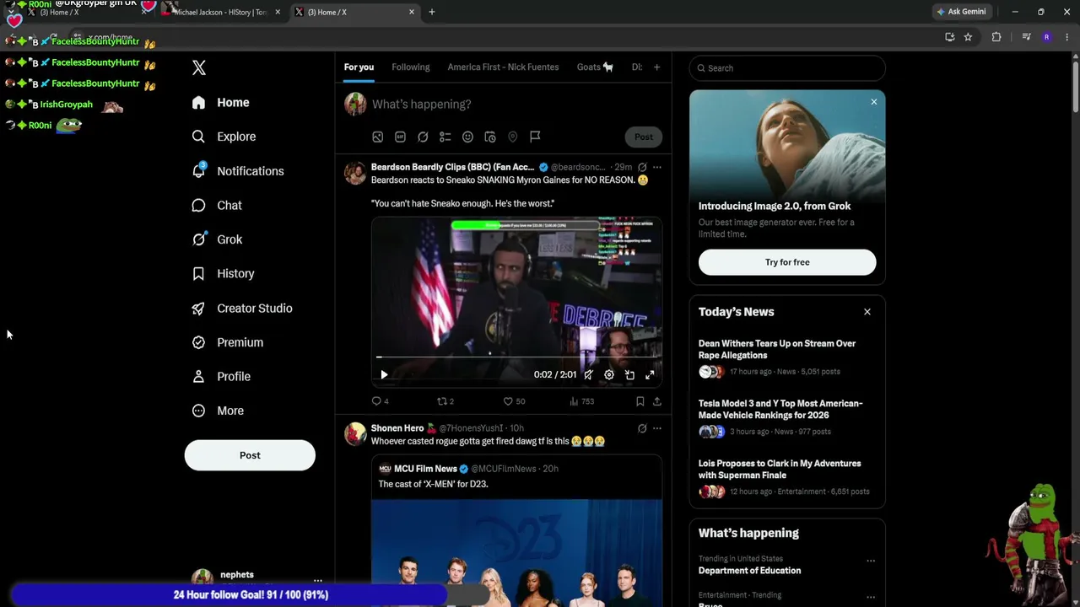
Task: Add media image to the new post
Action: [378, 137]
